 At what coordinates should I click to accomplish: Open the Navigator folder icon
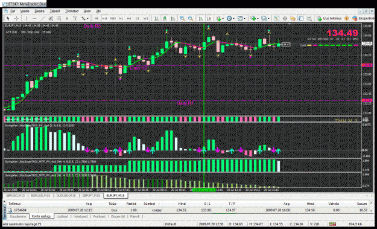293,18
